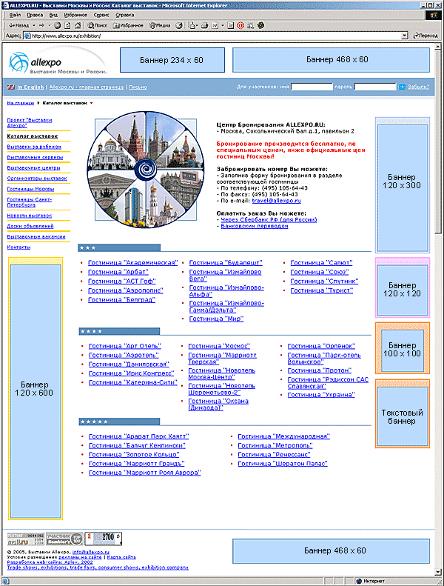
Task: Expand the Forward button history dropdown arrow
Action: pyautogui.click(x=50, y=25)
